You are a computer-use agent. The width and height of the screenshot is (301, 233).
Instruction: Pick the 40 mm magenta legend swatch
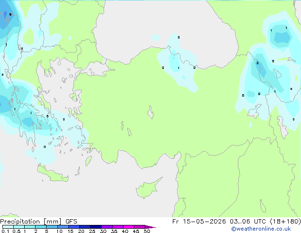pyautogui.click(x=129, y=227)
